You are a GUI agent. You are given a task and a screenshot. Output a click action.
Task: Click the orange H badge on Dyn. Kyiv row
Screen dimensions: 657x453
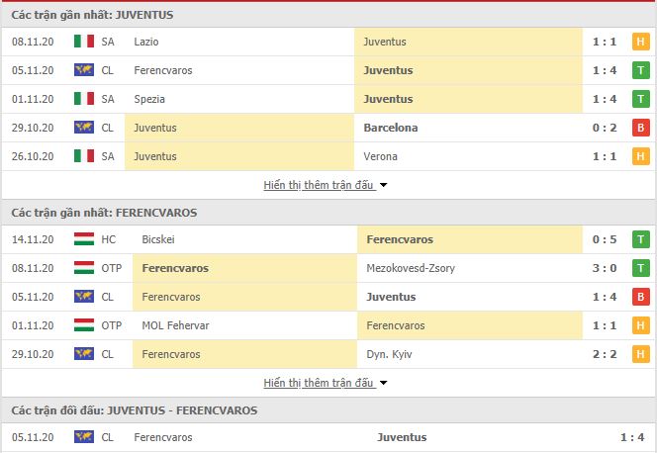pos(640,354)
